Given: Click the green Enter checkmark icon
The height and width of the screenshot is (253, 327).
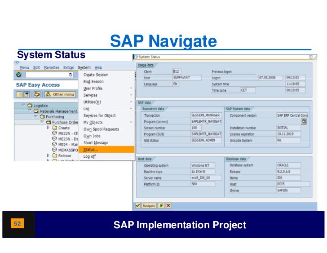Looking at the screenshot, I should pos(19,75).
